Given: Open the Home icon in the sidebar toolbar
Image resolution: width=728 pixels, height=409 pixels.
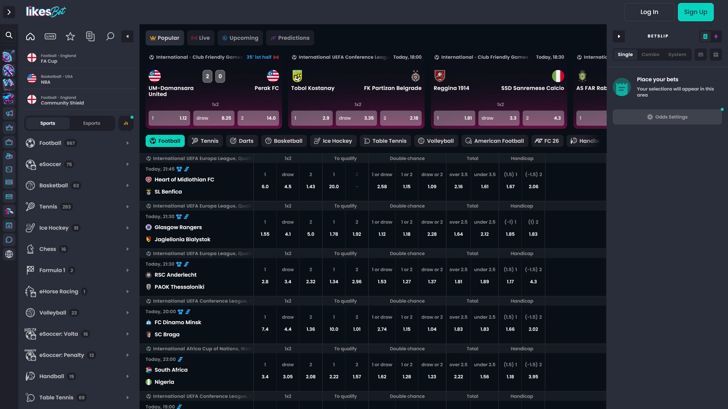Looking at the screenshot, I should [30, 36].
